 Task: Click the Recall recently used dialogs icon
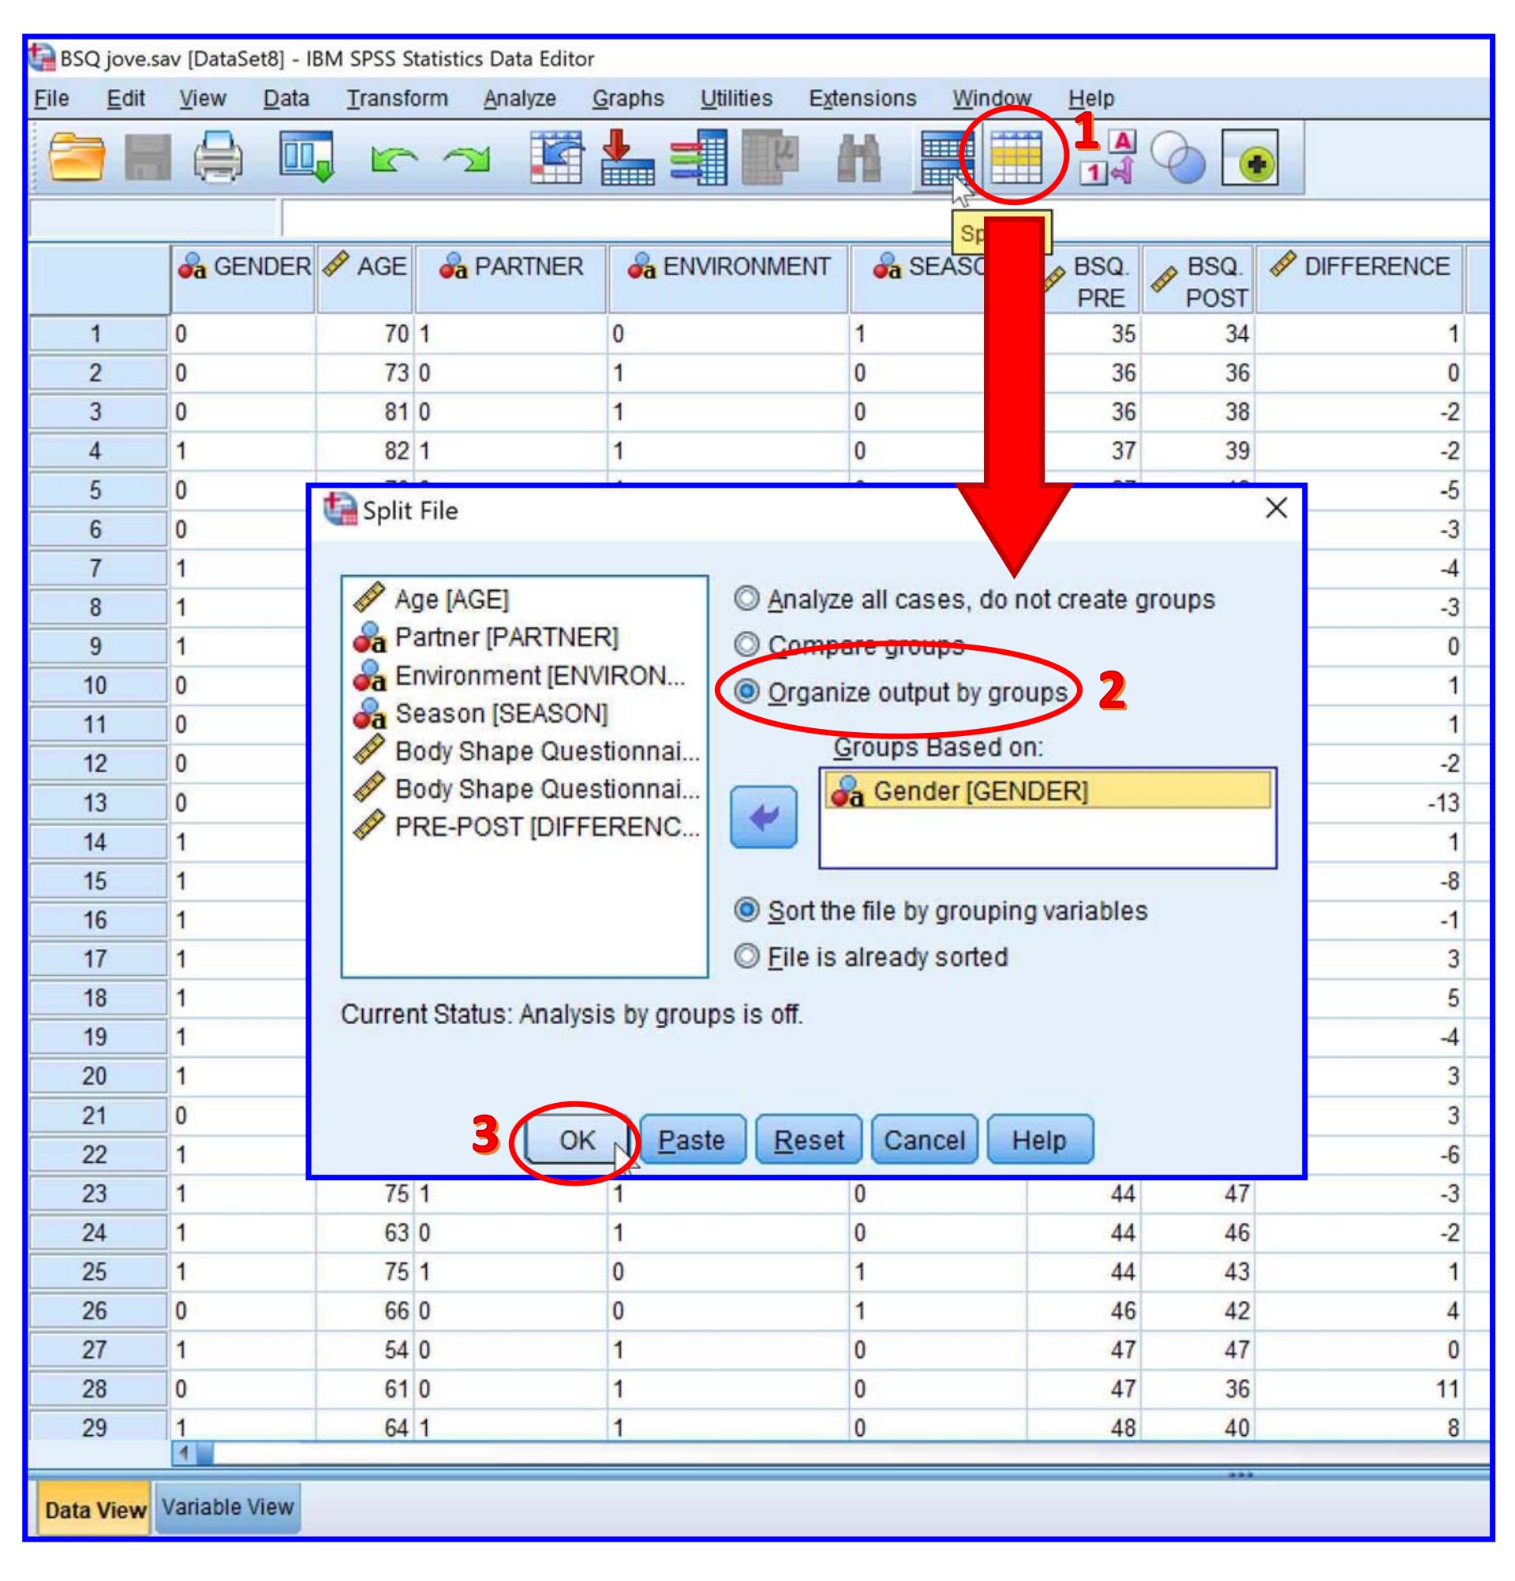coord(306,156)
